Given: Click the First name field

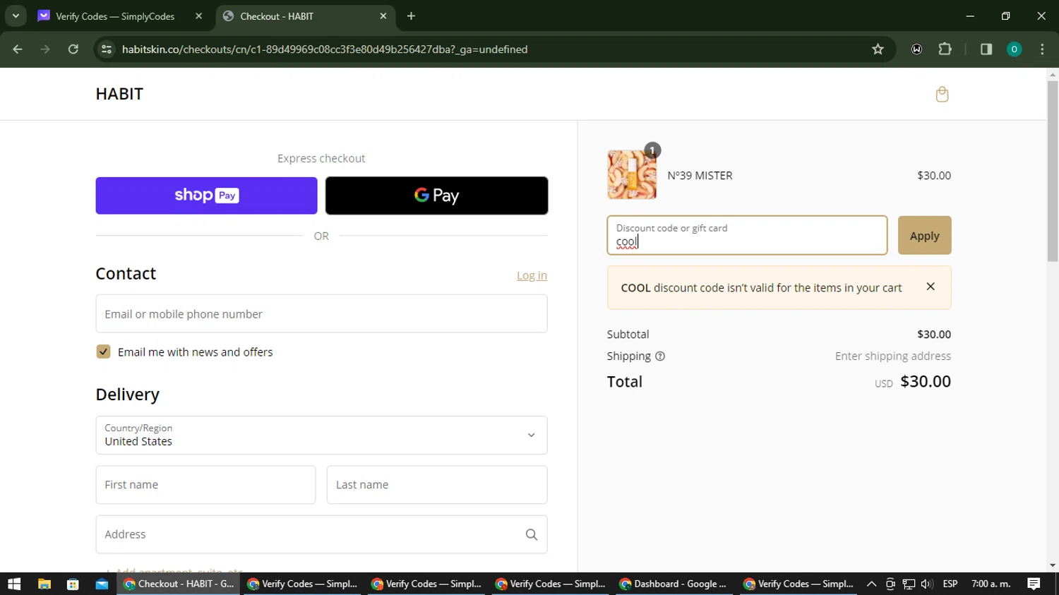Looking at the screenshot, I should (205, 485).
